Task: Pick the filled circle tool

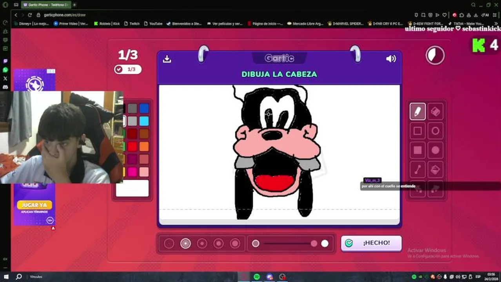Action: [x=435, y=150]
